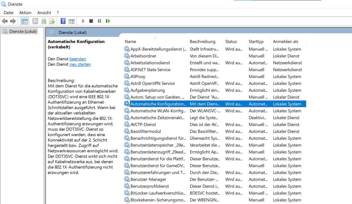
Task: Click the Stop service square icon
Action: [91, 21]
